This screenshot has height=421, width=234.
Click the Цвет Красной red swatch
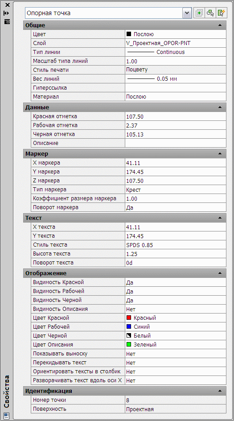129,318
